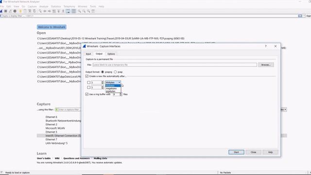The width and height of the screenshot is (311, 175).
Task: Click the Go to specified packet icon
Action: point(54,11)
